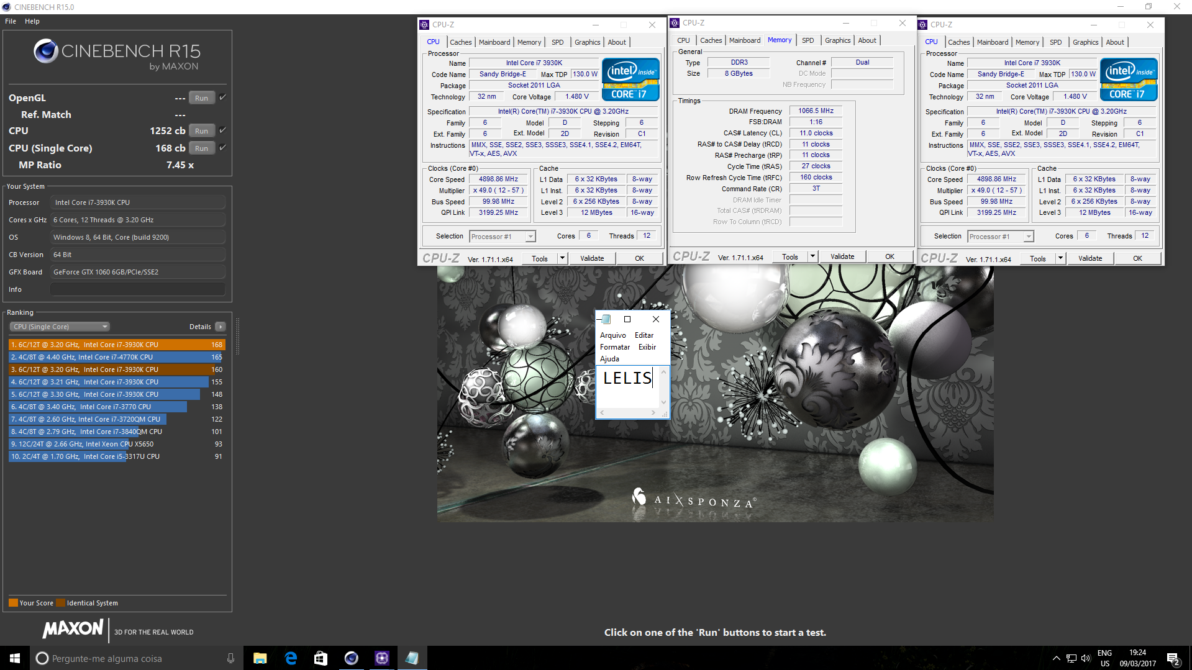Image resolution: width=1192 pixels, height=670 pixels.
Task: Click Validate in left CPU-Z
Action: [x=592, y=258]
